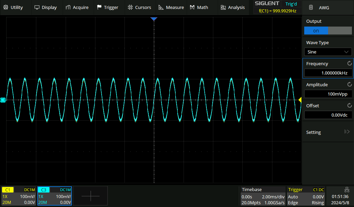The image size is (354, 207).
Task: Click the Trig'd status indicator
Action: pyautogui.click(x=291, y=4)
